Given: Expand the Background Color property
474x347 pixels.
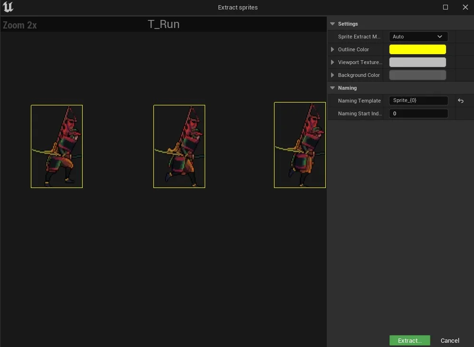Looking at the screenshot, I should [332, 75].
